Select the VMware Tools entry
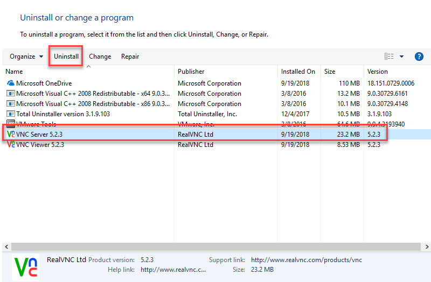The image size is (431, 282). click(x=217, y=124)
